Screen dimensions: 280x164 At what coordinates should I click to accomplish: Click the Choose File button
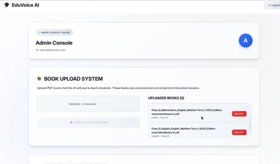74,104
